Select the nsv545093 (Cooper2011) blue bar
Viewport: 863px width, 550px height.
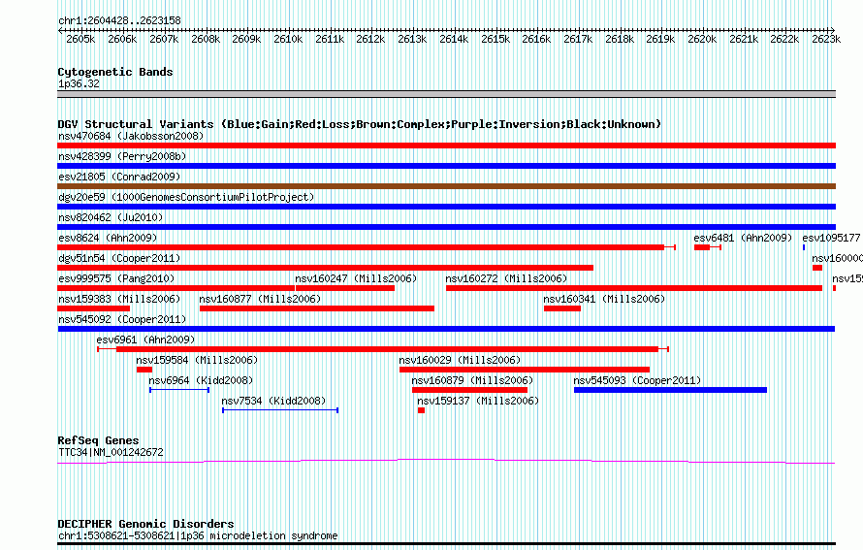pyautogui.click(x=670, y=390)
